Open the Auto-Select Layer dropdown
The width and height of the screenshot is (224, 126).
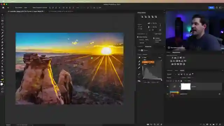coord(26,8)
